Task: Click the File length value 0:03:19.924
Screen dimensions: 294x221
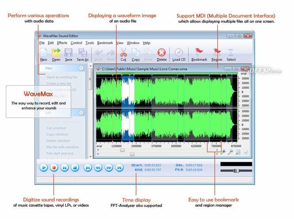Action: coord(194,170)
